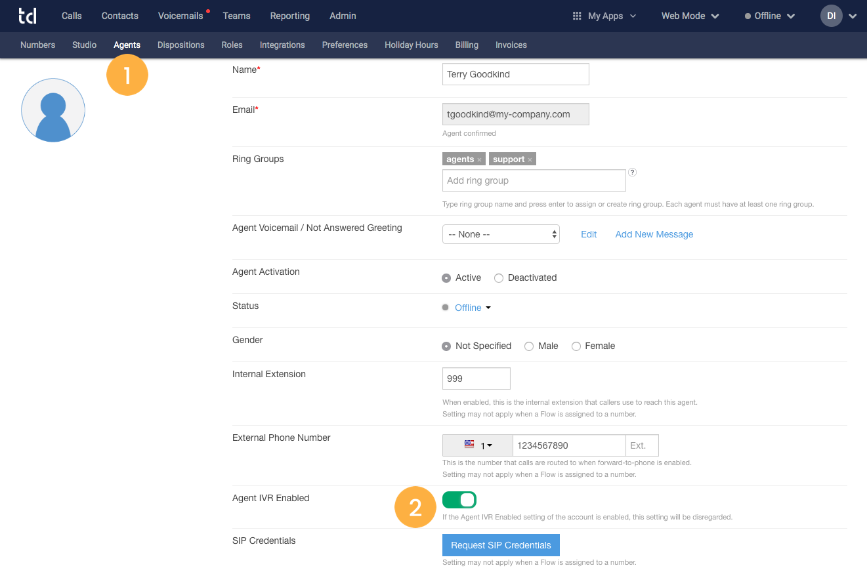Click the Talkdesk logo

28,16
